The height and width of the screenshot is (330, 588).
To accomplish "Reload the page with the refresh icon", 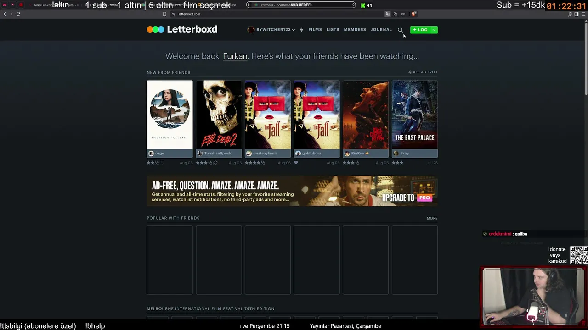I will pos(18,14).
